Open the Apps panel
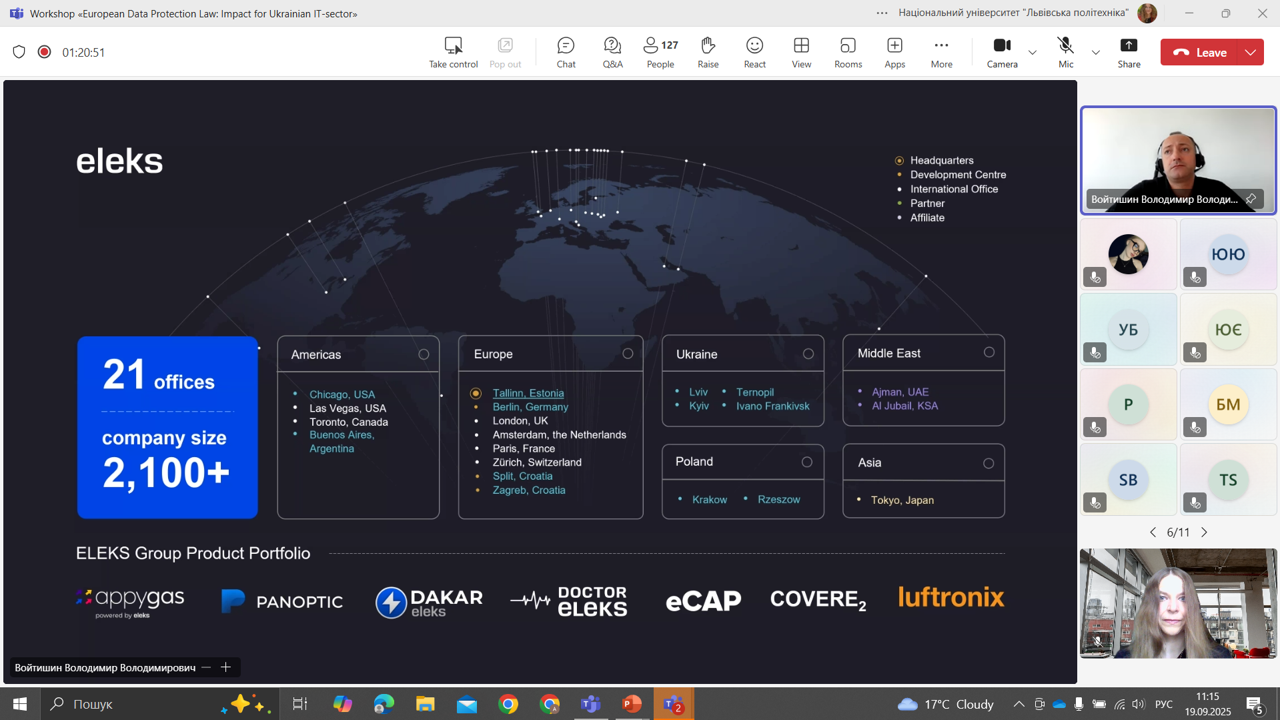1280x720 pixels. click(x=894, y=52)
